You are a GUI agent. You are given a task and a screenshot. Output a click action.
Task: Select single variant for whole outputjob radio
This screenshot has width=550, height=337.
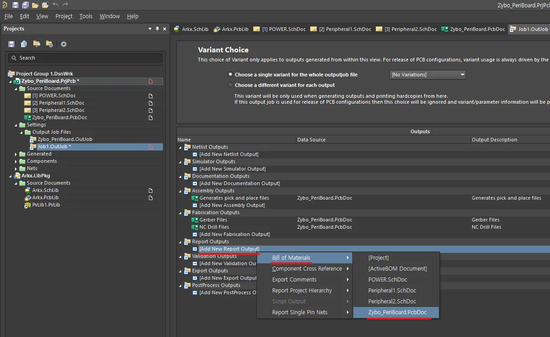click(x=230, y=75)
